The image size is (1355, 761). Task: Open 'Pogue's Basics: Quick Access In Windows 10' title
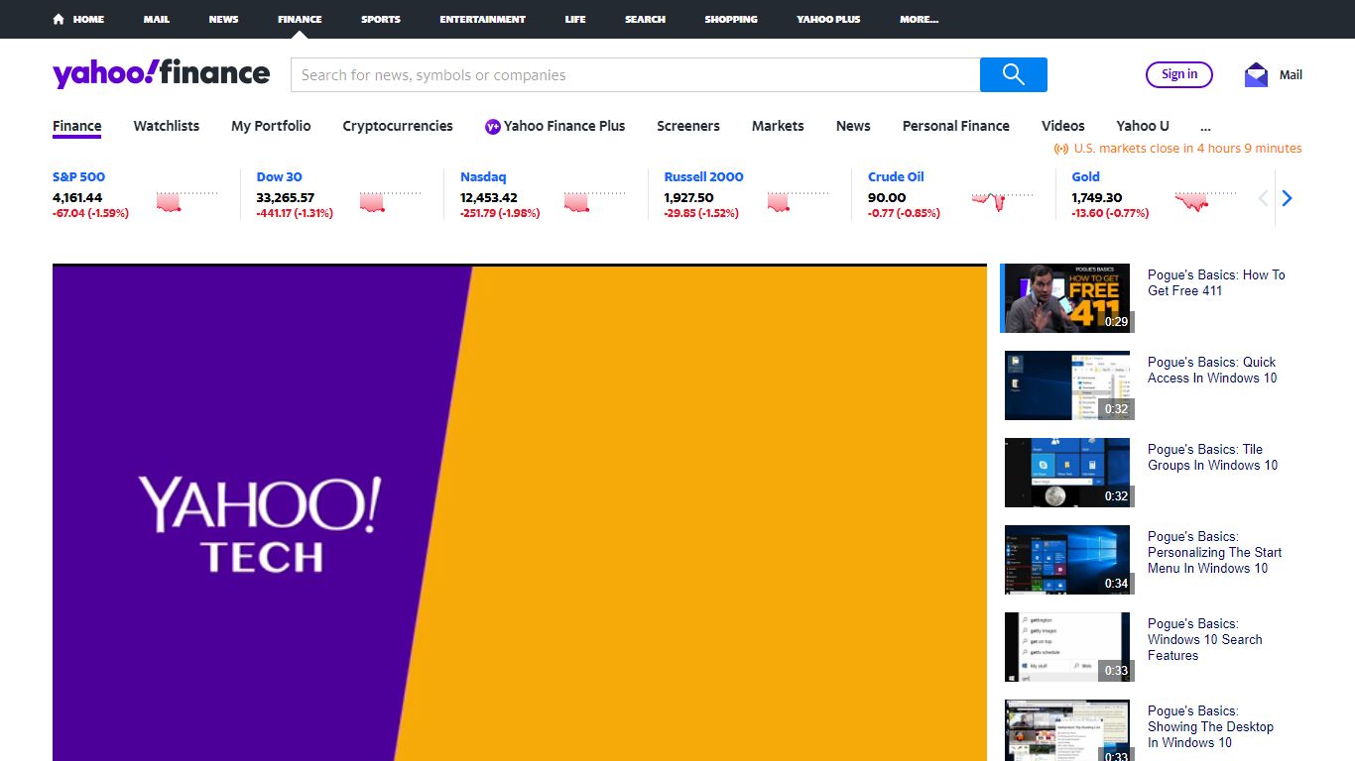1212,370
